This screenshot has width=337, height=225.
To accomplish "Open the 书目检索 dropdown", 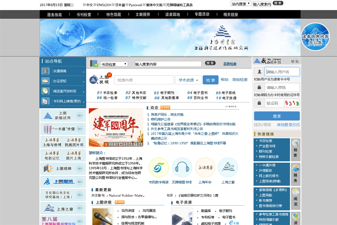I will (114, 64).
